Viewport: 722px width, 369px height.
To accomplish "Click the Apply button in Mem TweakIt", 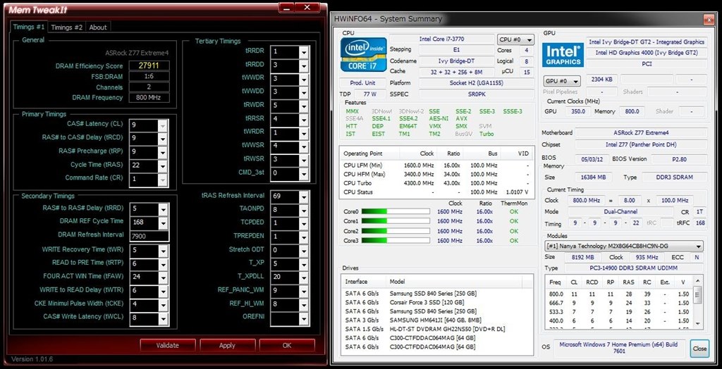I will pyautogui.click(x=227, y=346).
